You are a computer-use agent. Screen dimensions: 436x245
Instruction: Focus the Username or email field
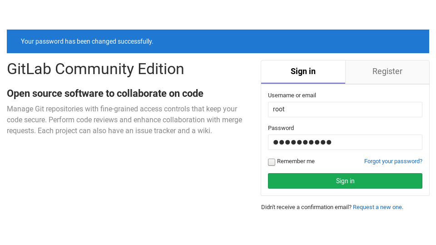(x=345, y=110)
